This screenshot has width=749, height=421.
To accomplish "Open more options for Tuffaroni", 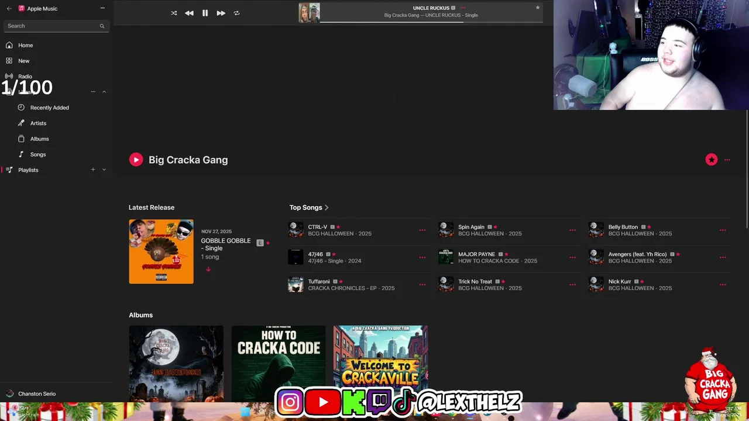I will tap(422, 285).
